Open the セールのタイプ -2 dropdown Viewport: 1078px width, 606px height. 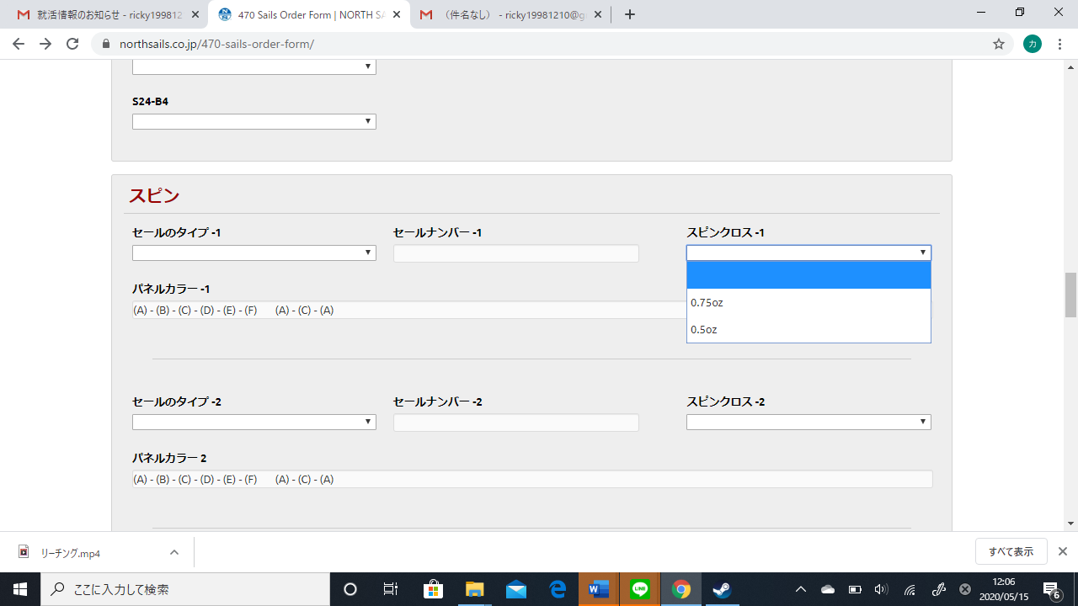(254, 422)
